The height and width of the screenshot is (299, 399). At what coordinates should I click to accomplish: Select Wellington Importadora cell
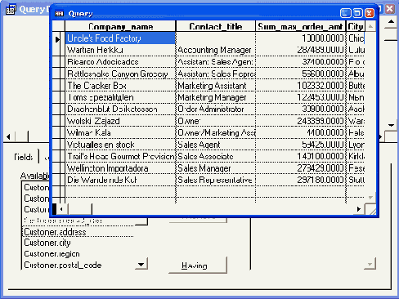click(x=120, y=168)
